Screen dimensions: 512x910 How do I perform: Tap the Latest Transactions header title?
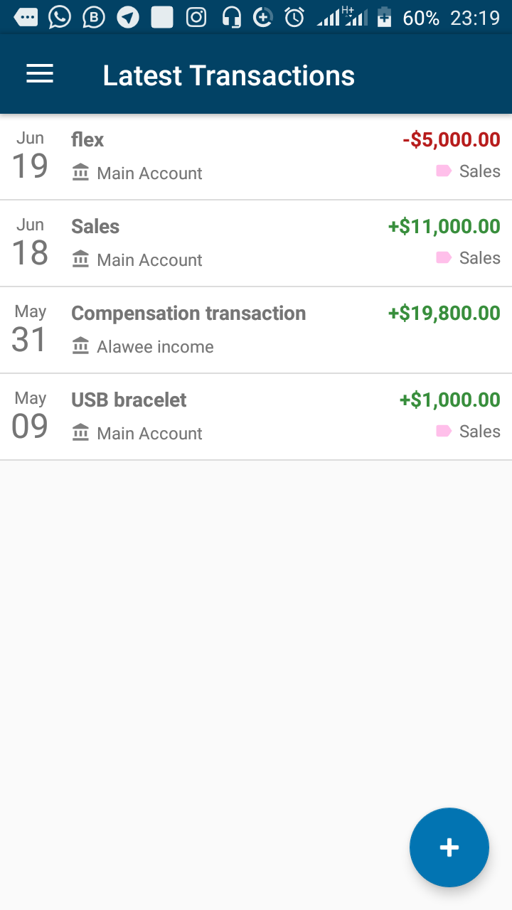pos(228,75)
